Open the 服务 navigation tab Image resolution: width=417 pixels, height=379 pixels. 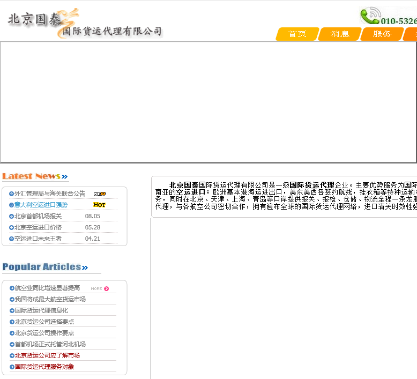pos(382,34)
